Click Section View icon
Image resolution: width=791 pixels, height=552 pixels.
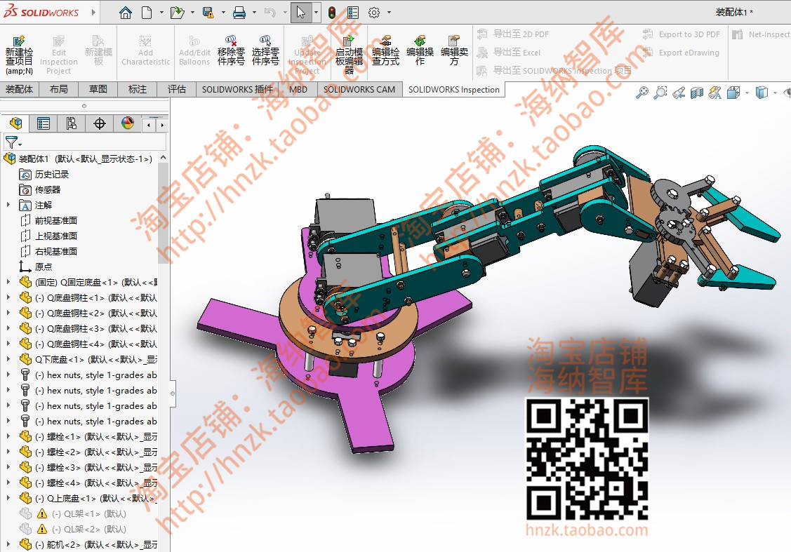pyautogui.click(x=697, y=93)
